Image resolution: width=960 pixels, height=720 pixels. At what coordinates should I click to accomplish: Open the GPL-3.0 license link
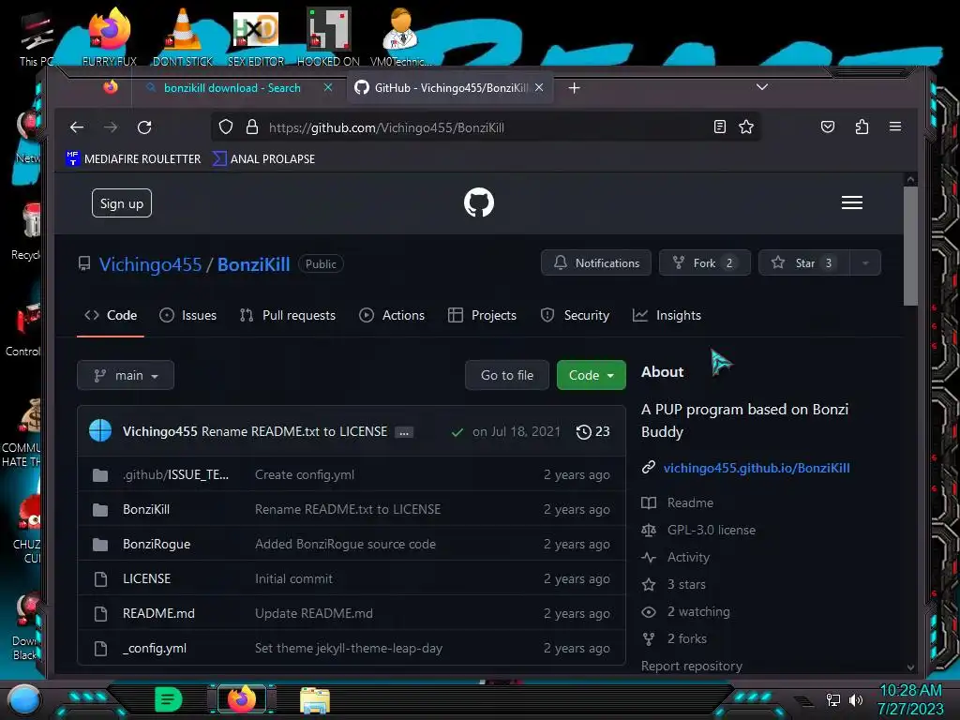pyautogui.click(x=711, y=531)
